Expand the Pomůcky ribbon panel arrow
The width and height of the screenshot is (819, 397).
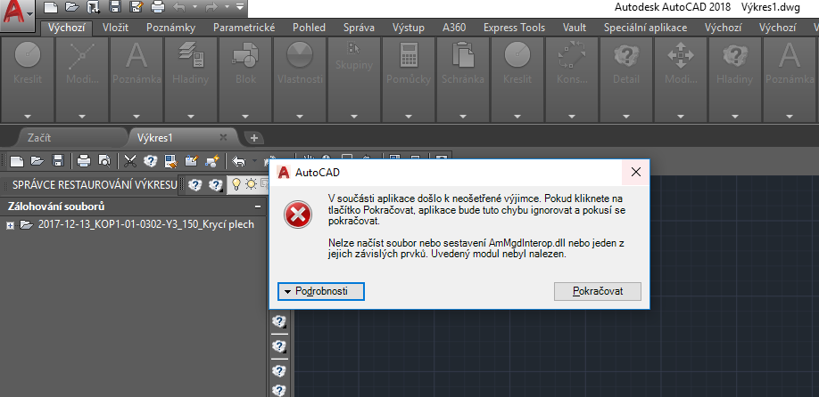coord(409,116)
